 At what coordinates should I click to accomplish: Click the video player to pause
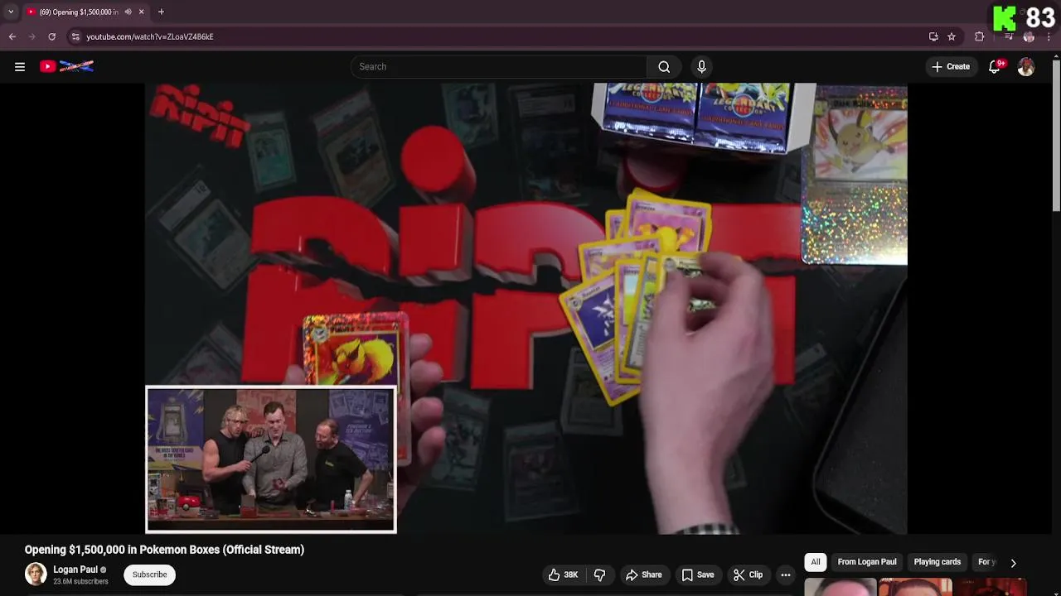click(526, 308)
